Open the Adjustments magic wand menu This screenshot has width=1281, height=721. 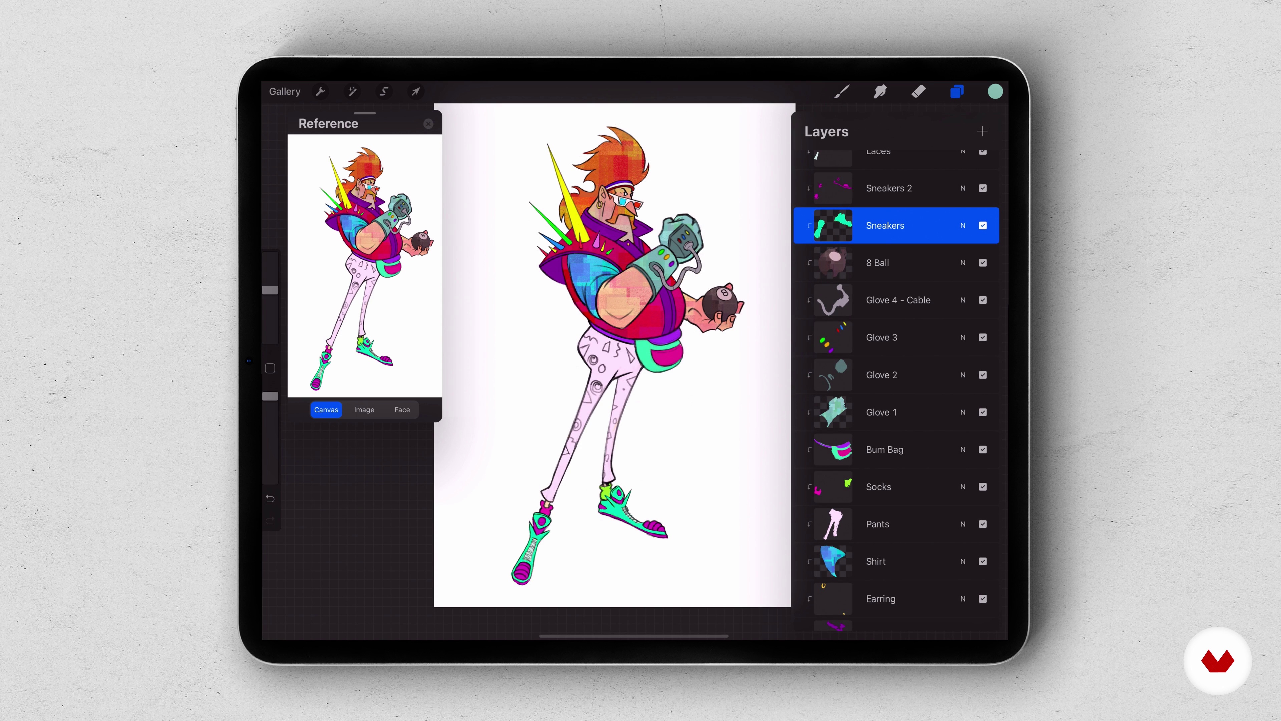point(353,91)
